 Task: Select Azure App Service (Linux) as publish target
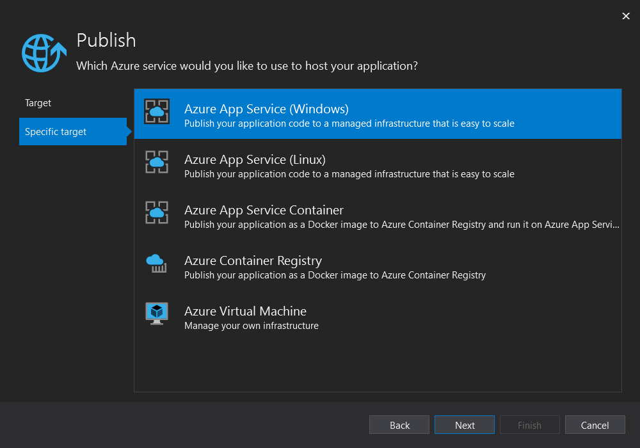(x=320, y=165)
